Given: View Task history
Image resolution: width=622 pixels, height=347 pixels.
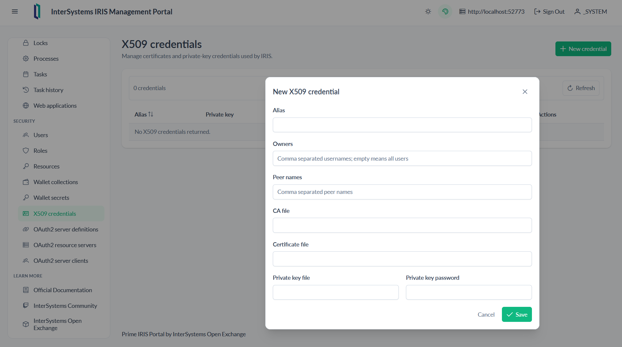Looking at the screenshot, I should click(x=61, y=90).
